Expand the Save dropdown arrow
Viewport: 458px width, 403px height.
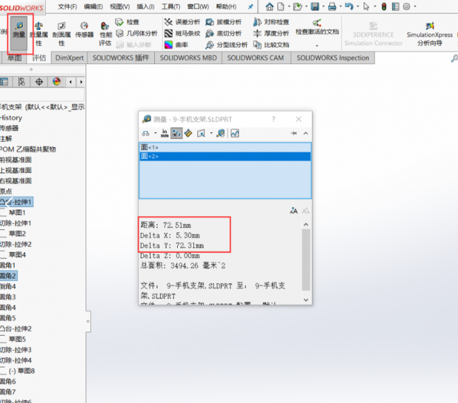(323, 7)
